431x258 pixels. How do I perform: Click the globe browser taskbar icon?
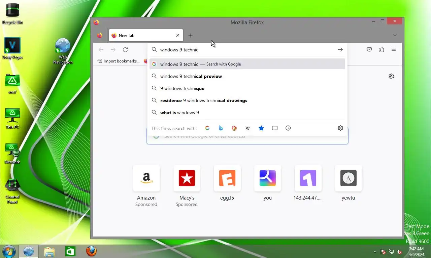[28, 251]
